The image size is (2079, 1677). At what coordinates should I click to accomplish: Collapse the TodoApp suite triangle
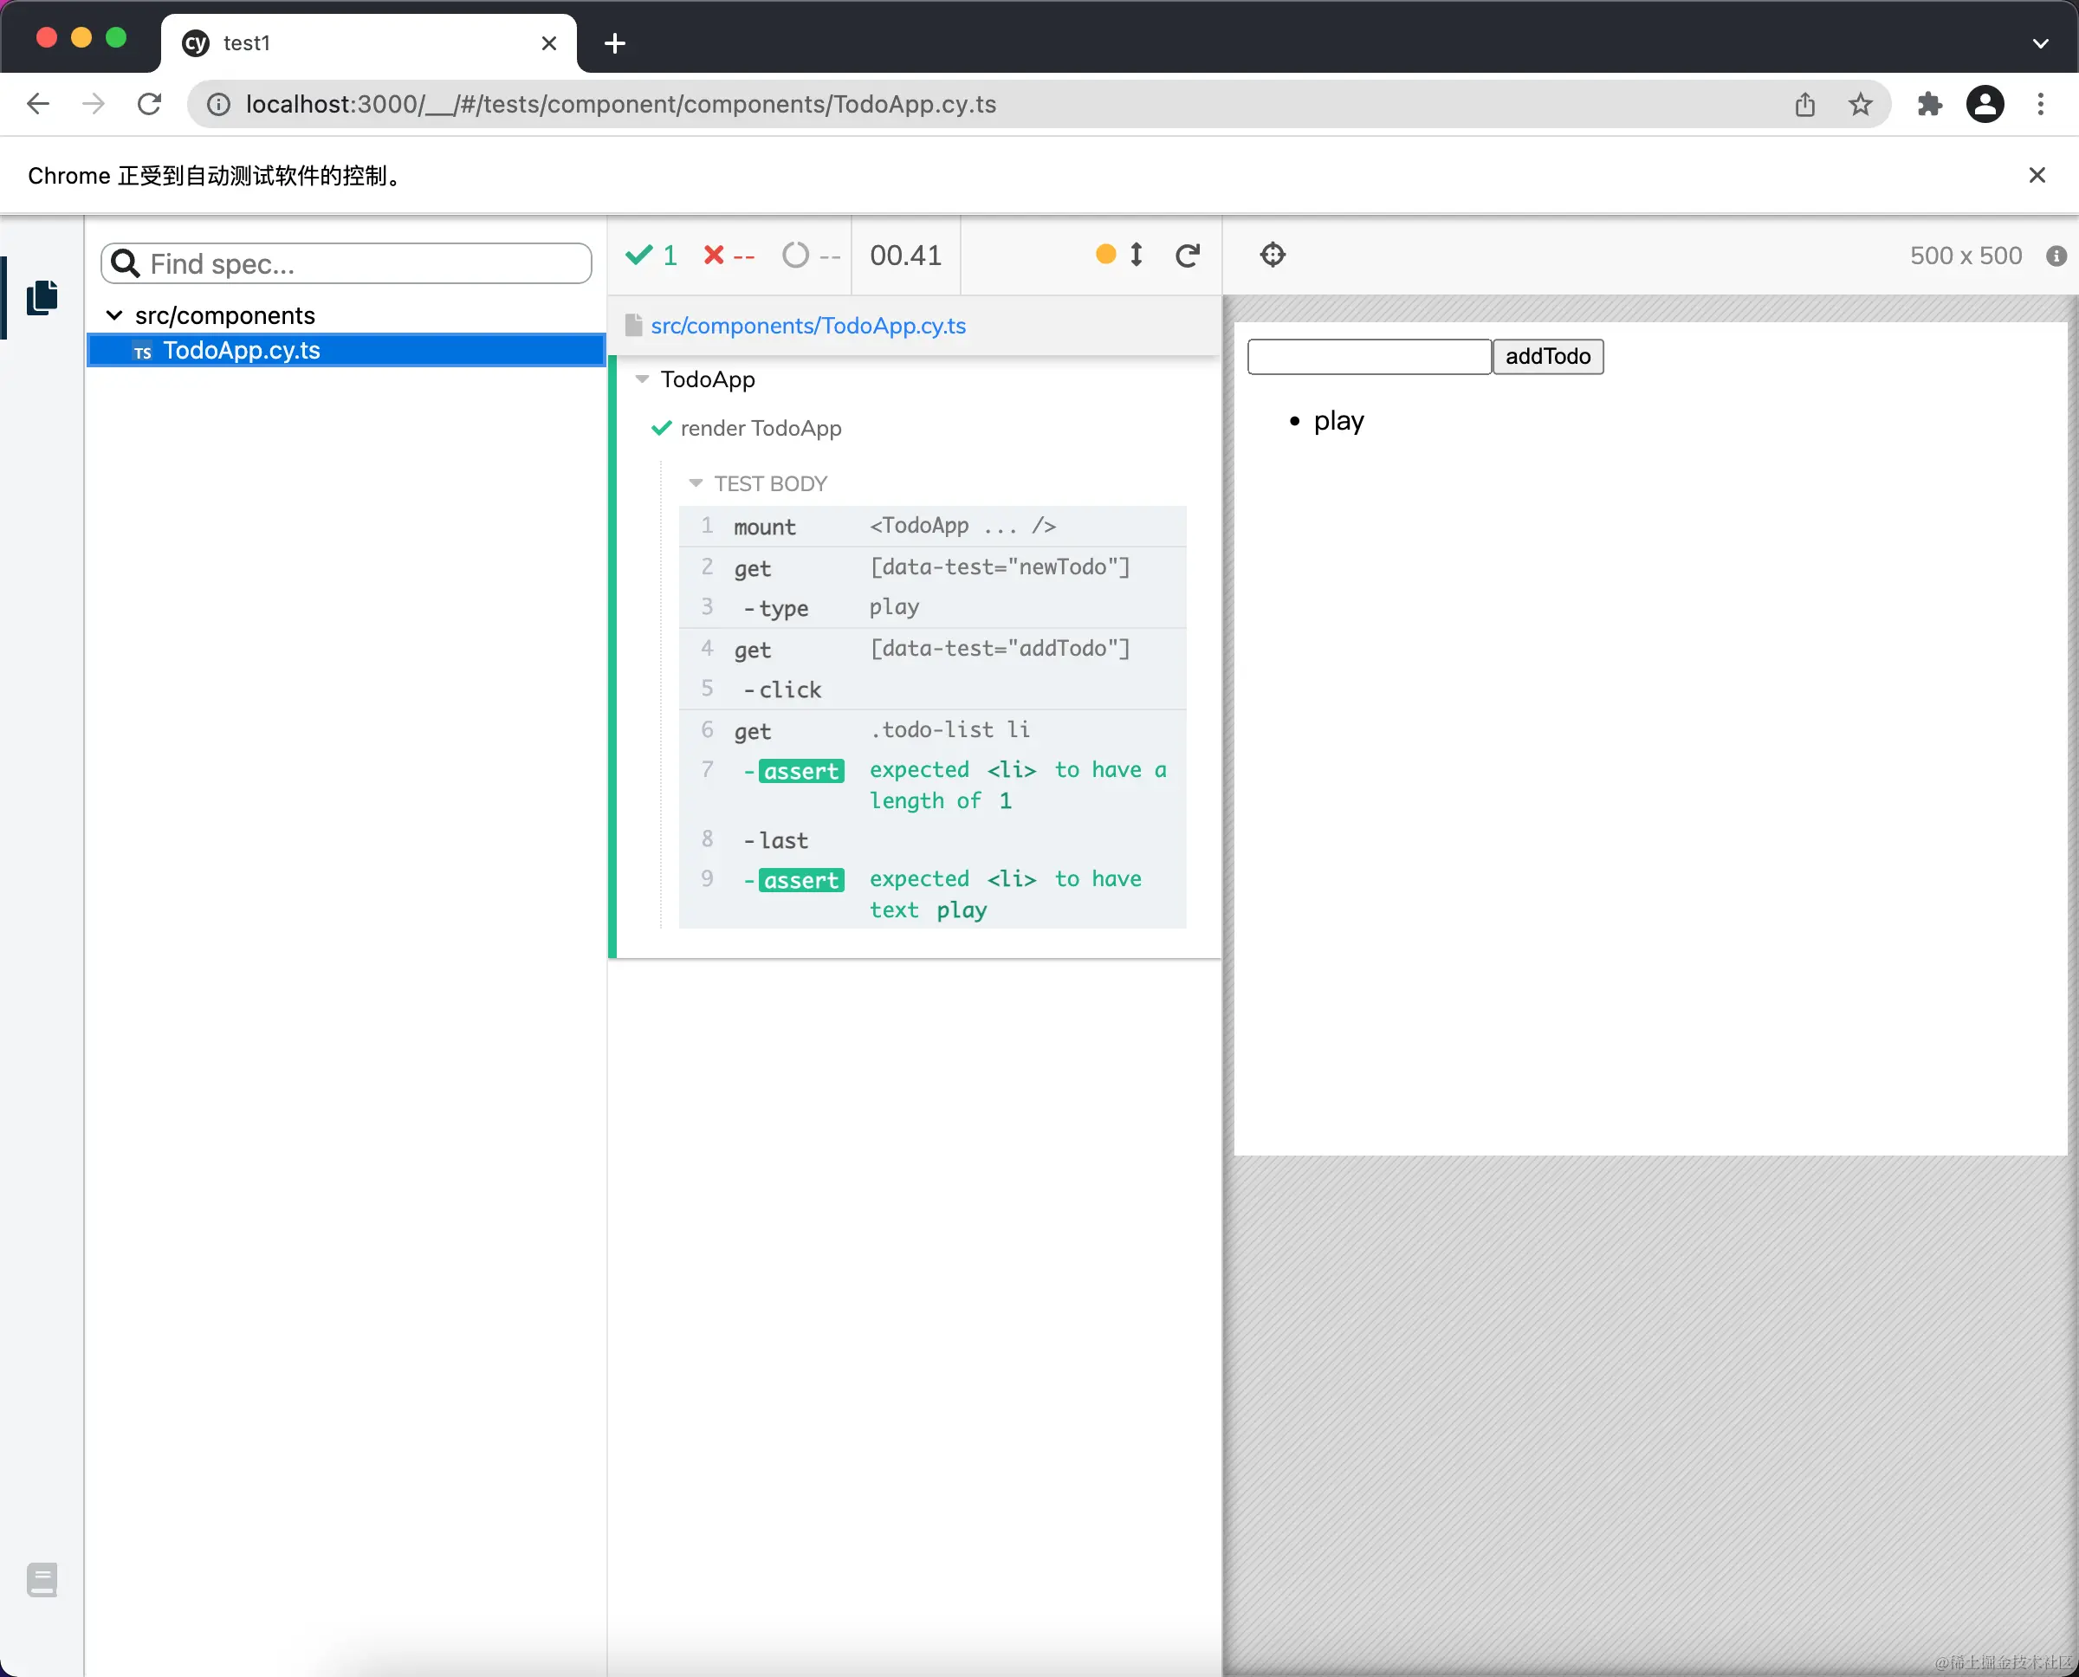tap(643, 379)
